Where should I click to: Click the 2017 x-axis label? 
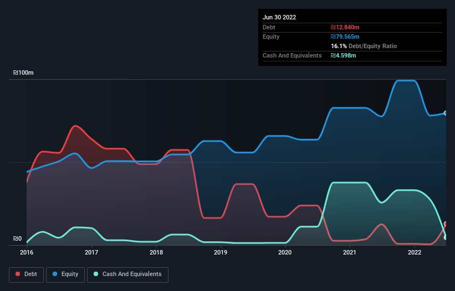point(91,252)
